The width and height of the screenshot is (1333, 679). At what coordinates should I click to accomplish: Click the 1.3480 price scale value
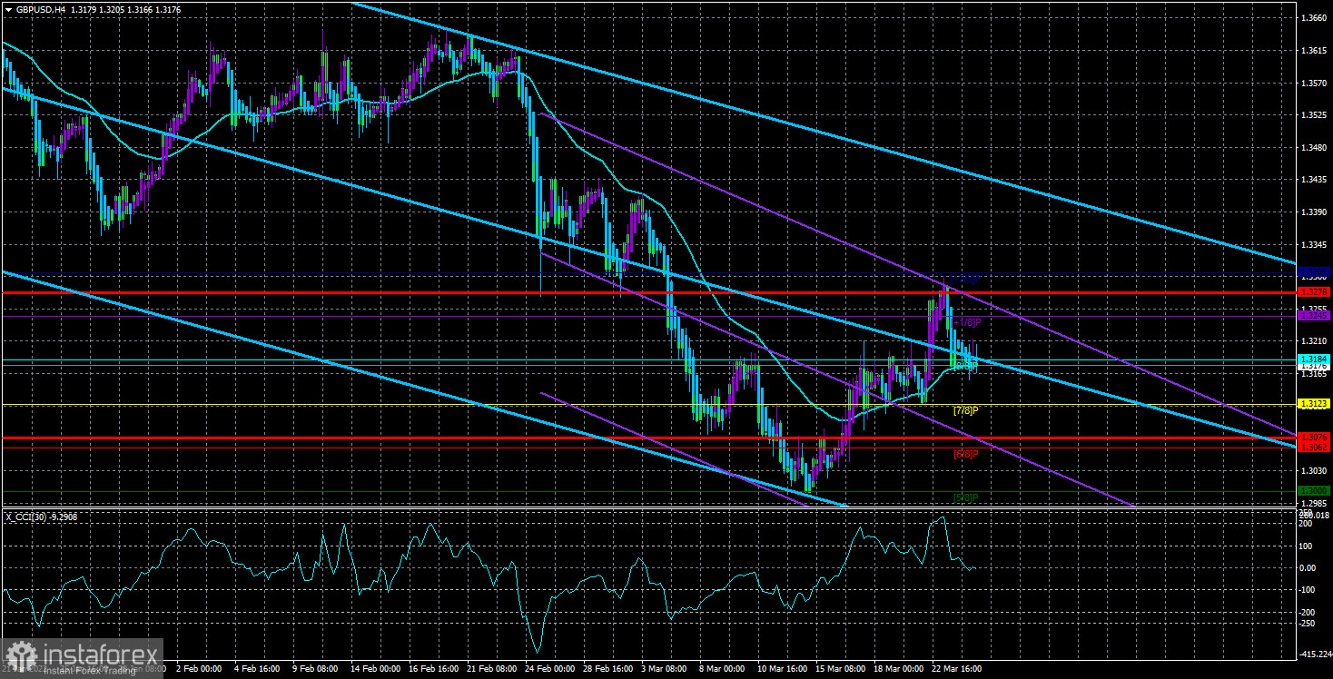click(1315, 147)
